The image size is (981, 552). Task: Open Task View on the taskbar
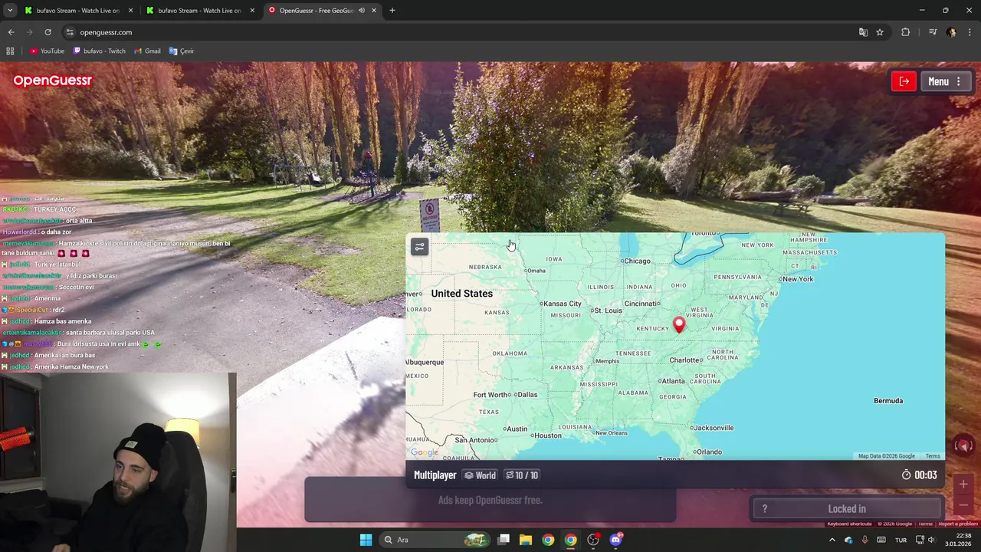pyautogui.click(x=504, y=540)
